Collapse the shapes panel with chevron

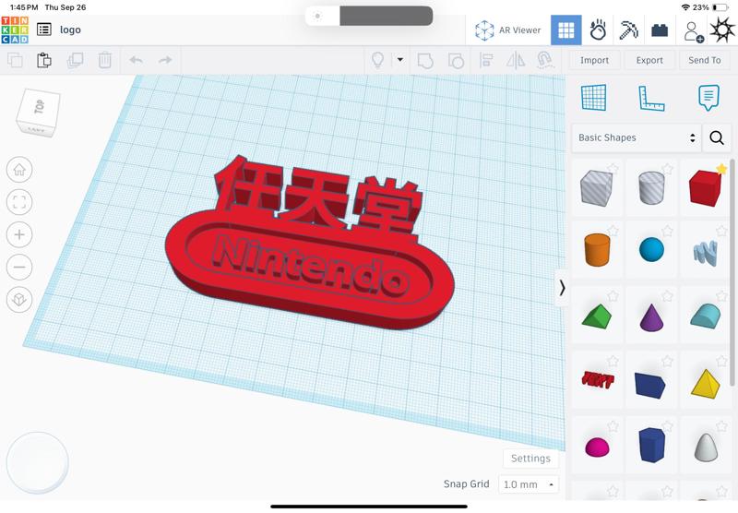click(562, 288)
